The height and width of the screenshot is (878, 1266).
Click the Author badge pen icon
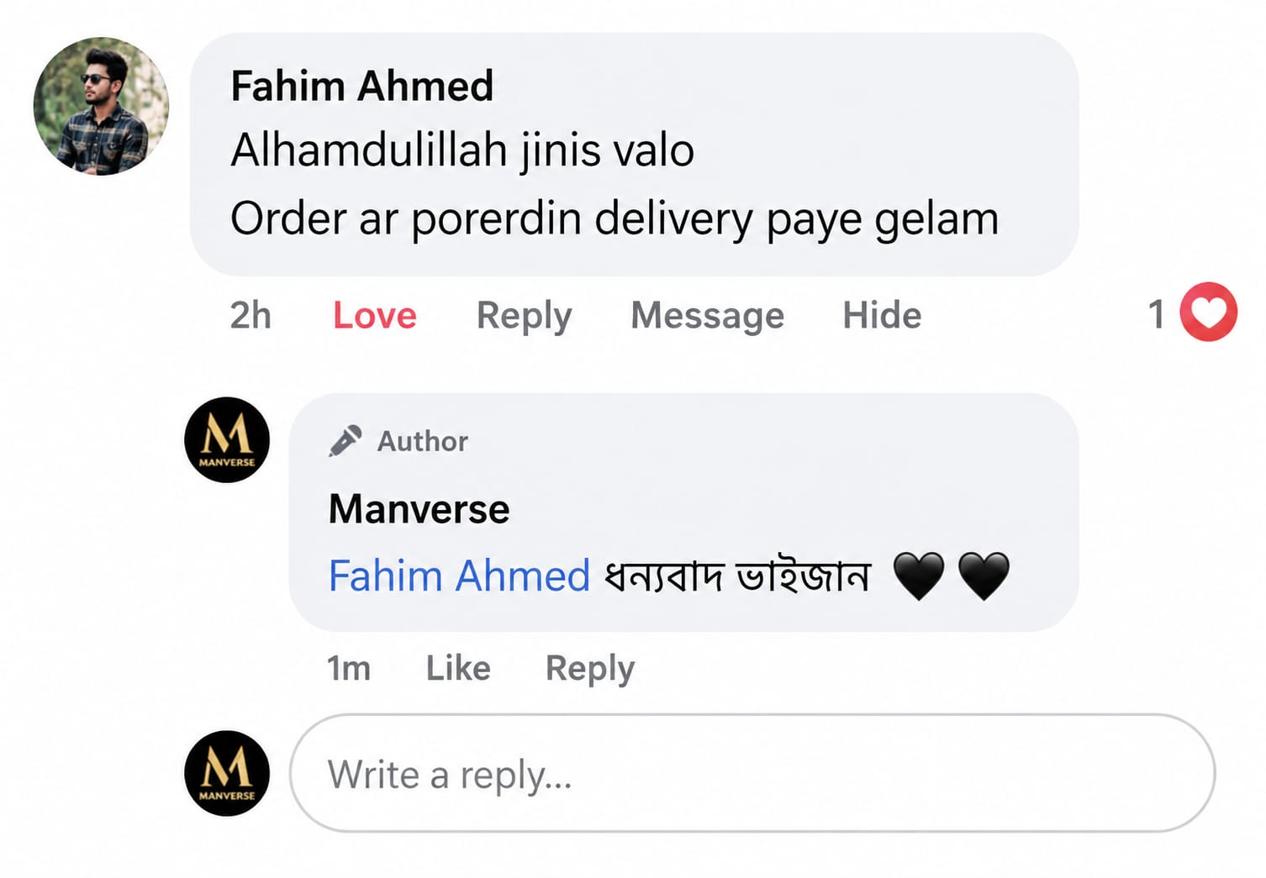[x=345, y=441]
